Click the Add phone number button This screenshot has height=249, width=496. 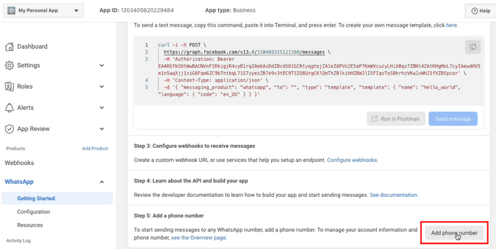pyautogui.click(x=454, y=233)
